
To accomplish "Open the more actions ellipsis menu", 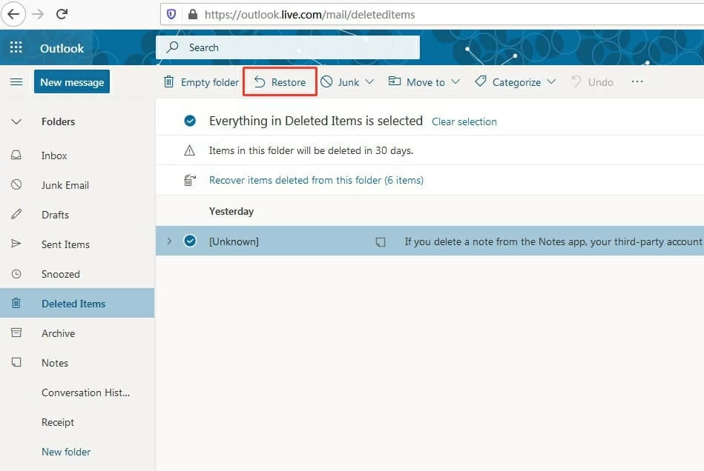I will (x=637, y=82).
